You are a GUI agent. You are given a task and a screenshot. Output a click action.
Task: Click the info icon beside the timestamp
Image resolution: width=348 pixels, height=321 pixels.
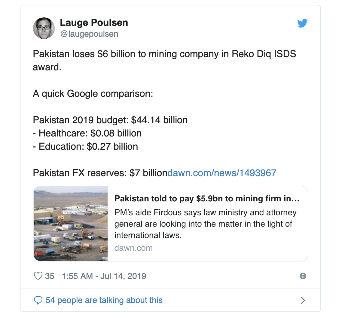[303, 276]
